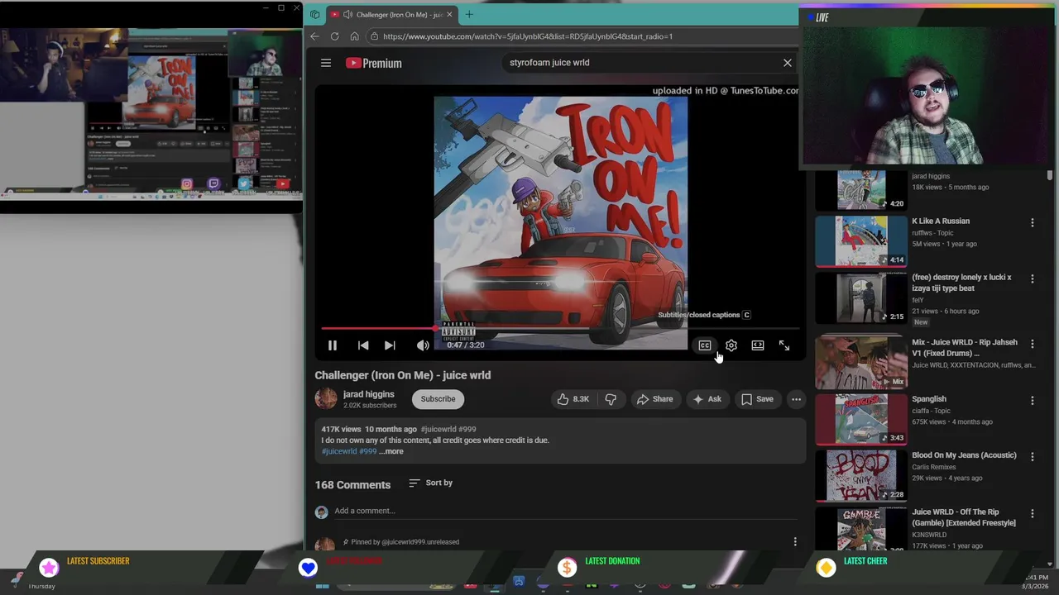Open the browser home page icon
The width and height of the screenshot is (1059, 595).
click(354, 36)
